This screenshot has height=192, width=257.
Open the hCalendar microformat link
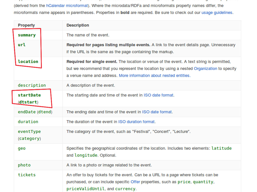(67, 5)
